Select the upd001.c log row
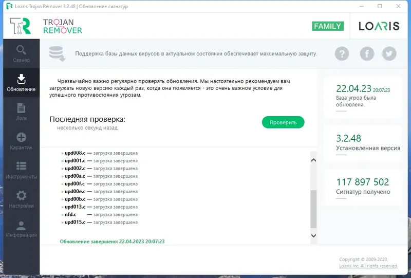This screenshot has height=278, width=411. (99, 160)
